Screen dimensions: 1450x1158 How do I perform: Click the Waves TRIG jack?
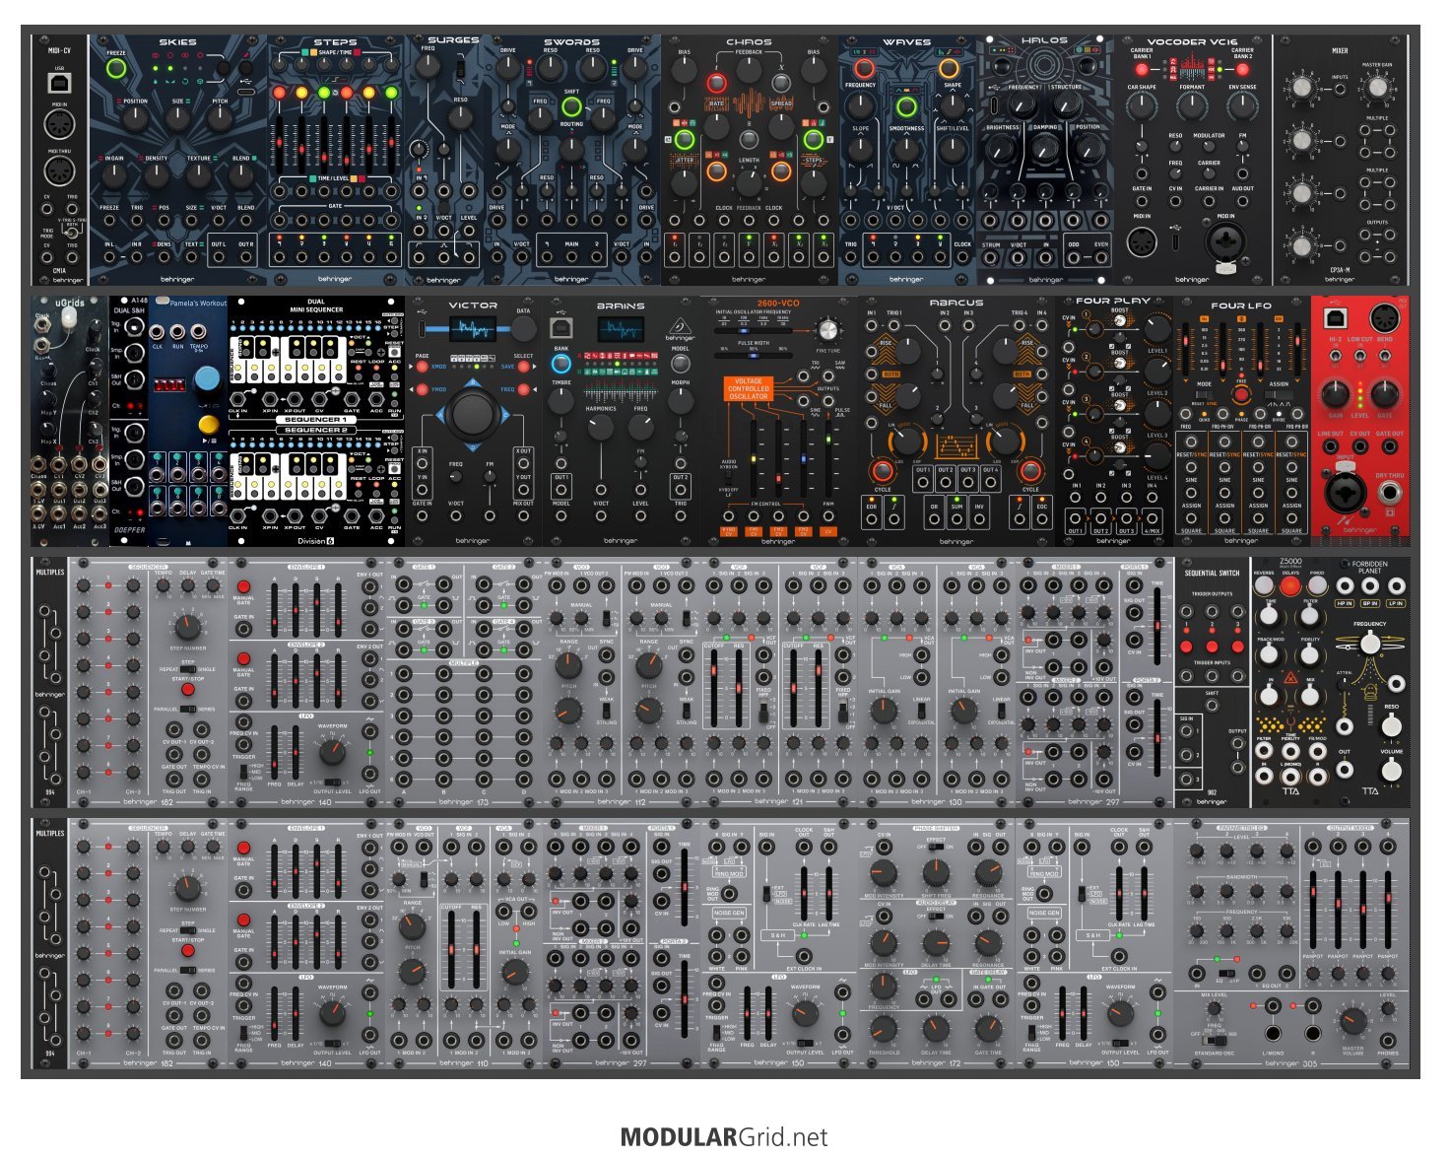tap(851, 257)
